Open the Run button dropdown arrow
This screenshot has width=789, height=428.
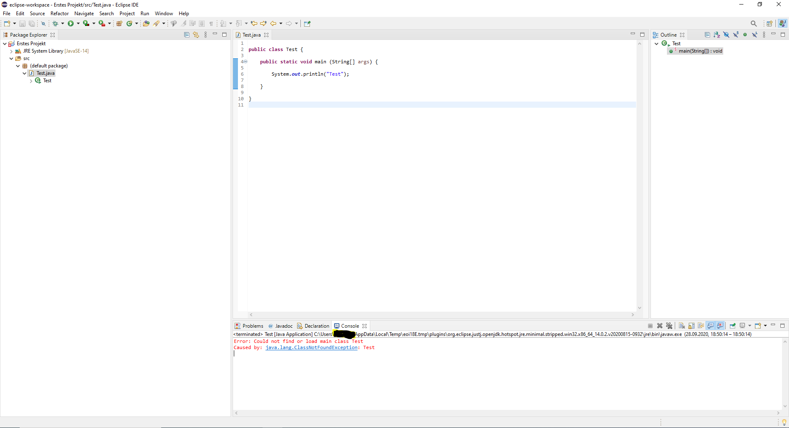(x=78, y=23)
